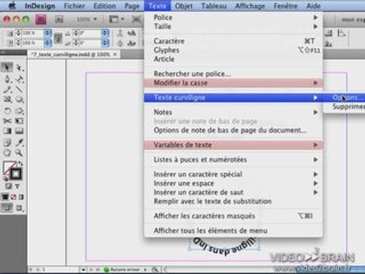Viewport: 365px width, 274px height.
Task: Pick the Free Transform tool
Action: click(x=19, y=121)
